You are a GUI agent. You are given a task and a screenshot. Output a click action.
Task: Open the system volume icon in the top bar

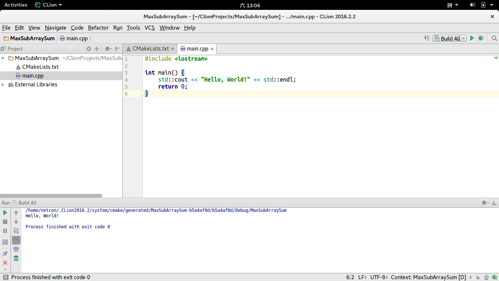coord(472,5)
